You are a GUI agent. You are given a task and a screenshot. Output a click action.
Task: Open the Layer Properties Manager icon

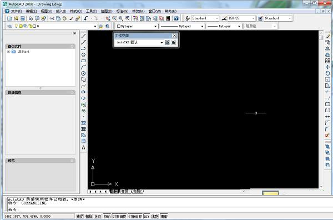(9, 26)
